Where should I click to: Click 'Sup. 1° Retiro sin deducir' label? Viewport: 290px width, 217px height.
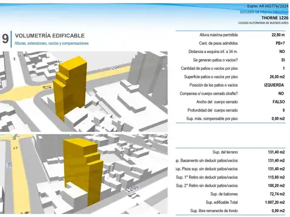207,177
